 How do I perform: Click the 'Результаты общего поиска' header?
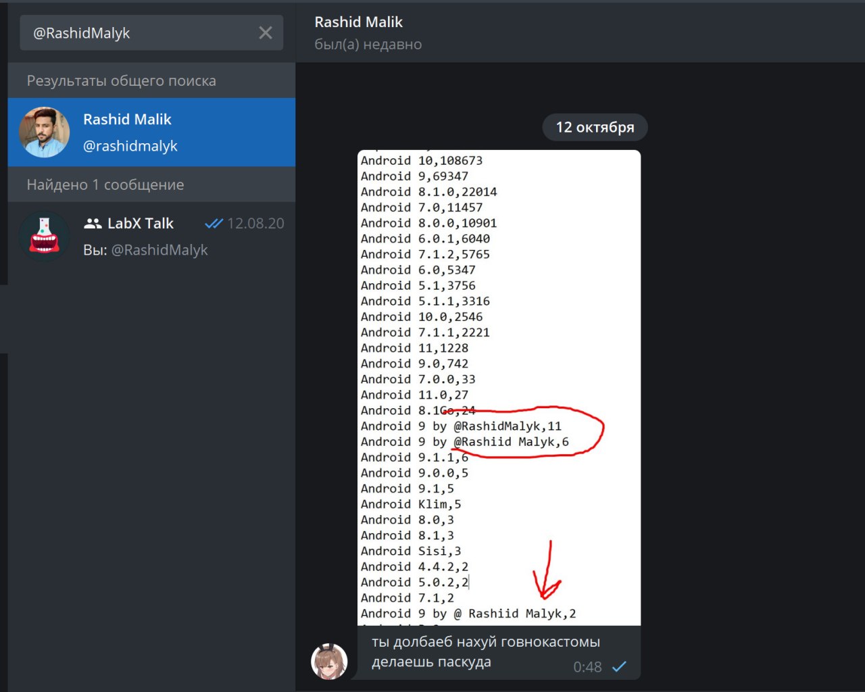[x=122, y=81]
